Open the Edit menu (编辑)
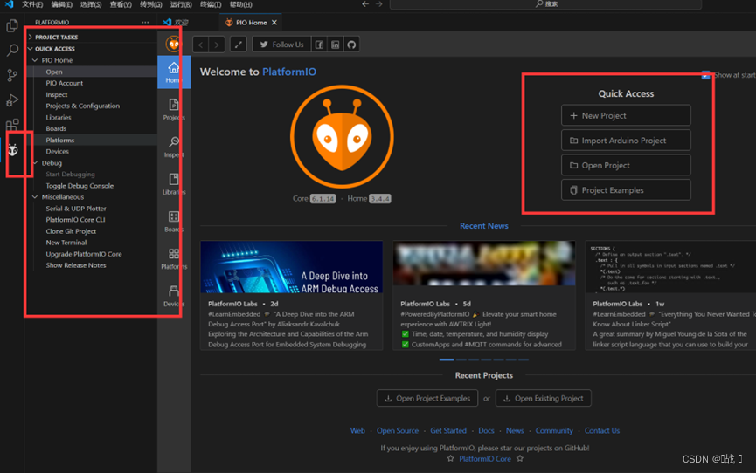Viewport: 756px width, 473px height. click(62, 4)
